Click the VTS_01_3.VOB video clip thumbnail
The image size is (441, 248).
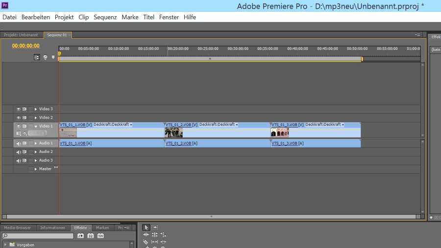click(x=280, y=132)
